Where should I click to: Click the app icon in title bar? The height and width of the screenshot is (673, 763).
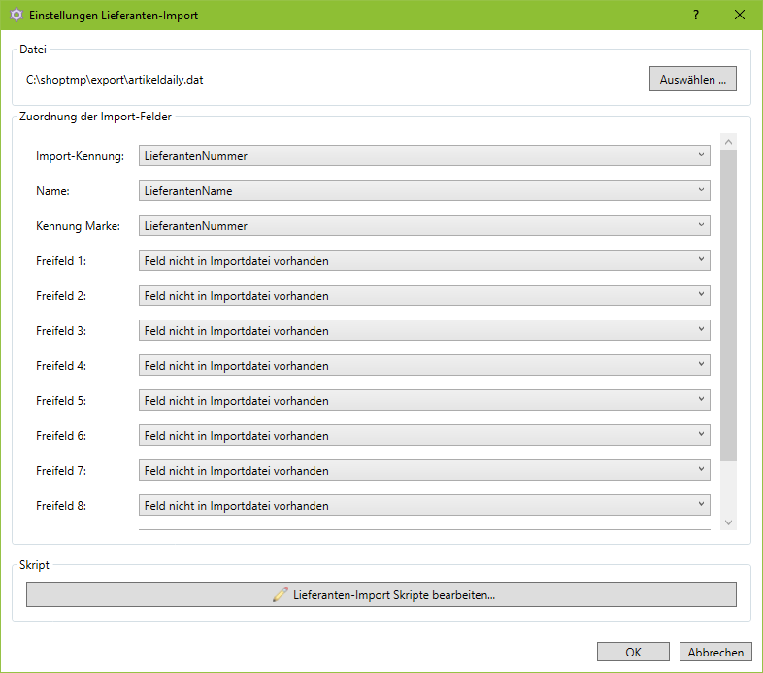tap(16, 16)
